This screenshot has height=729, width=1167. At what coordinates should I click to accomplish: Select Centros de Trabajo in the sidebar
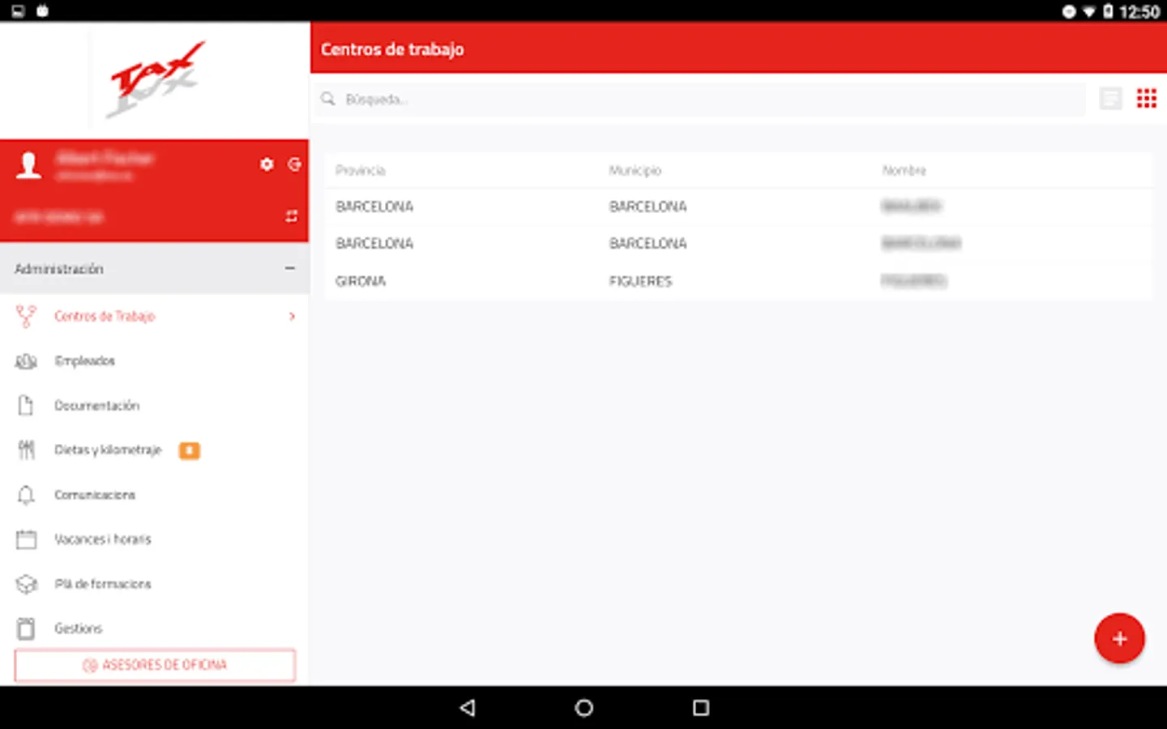pos(105,317)
